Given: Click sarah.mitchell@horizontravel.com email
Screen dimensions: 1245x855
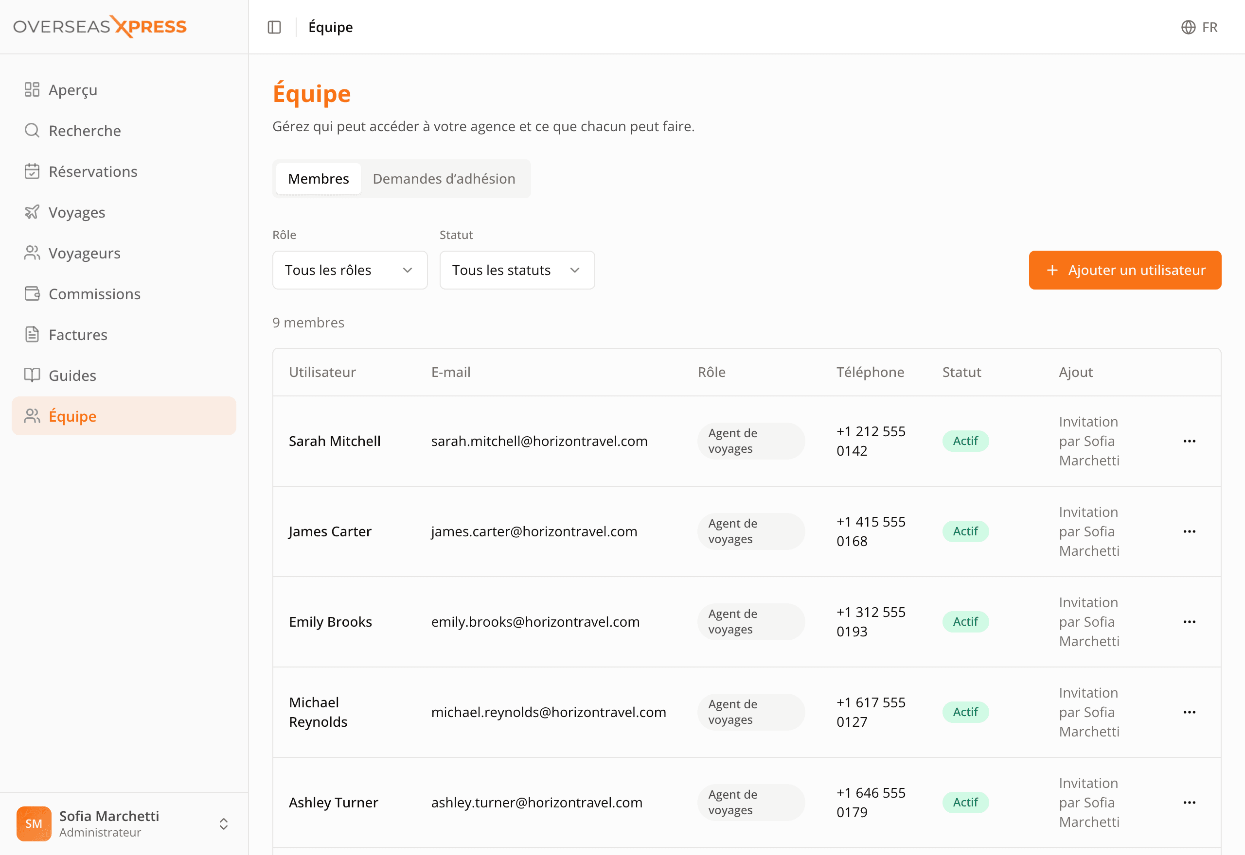Looking at the screenshot, I should click(x=539, y=442).
